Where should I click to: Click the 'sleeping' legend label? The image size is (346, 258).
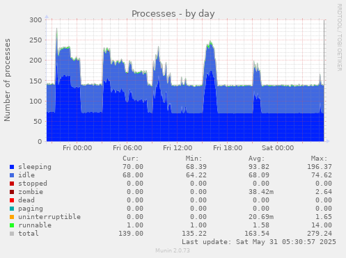pos(35,167)
